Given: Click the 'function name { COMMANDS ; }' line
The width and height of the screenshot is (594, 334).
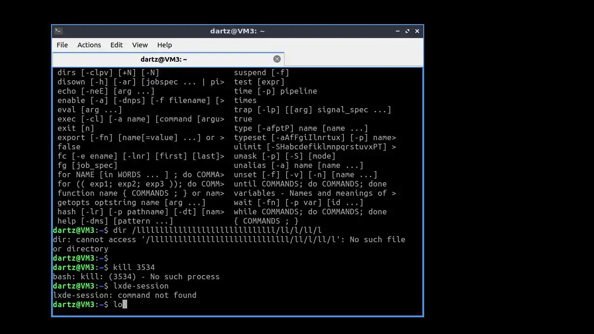Looking at the screenshot, I should pyautogui.click(x=141, y=193).
